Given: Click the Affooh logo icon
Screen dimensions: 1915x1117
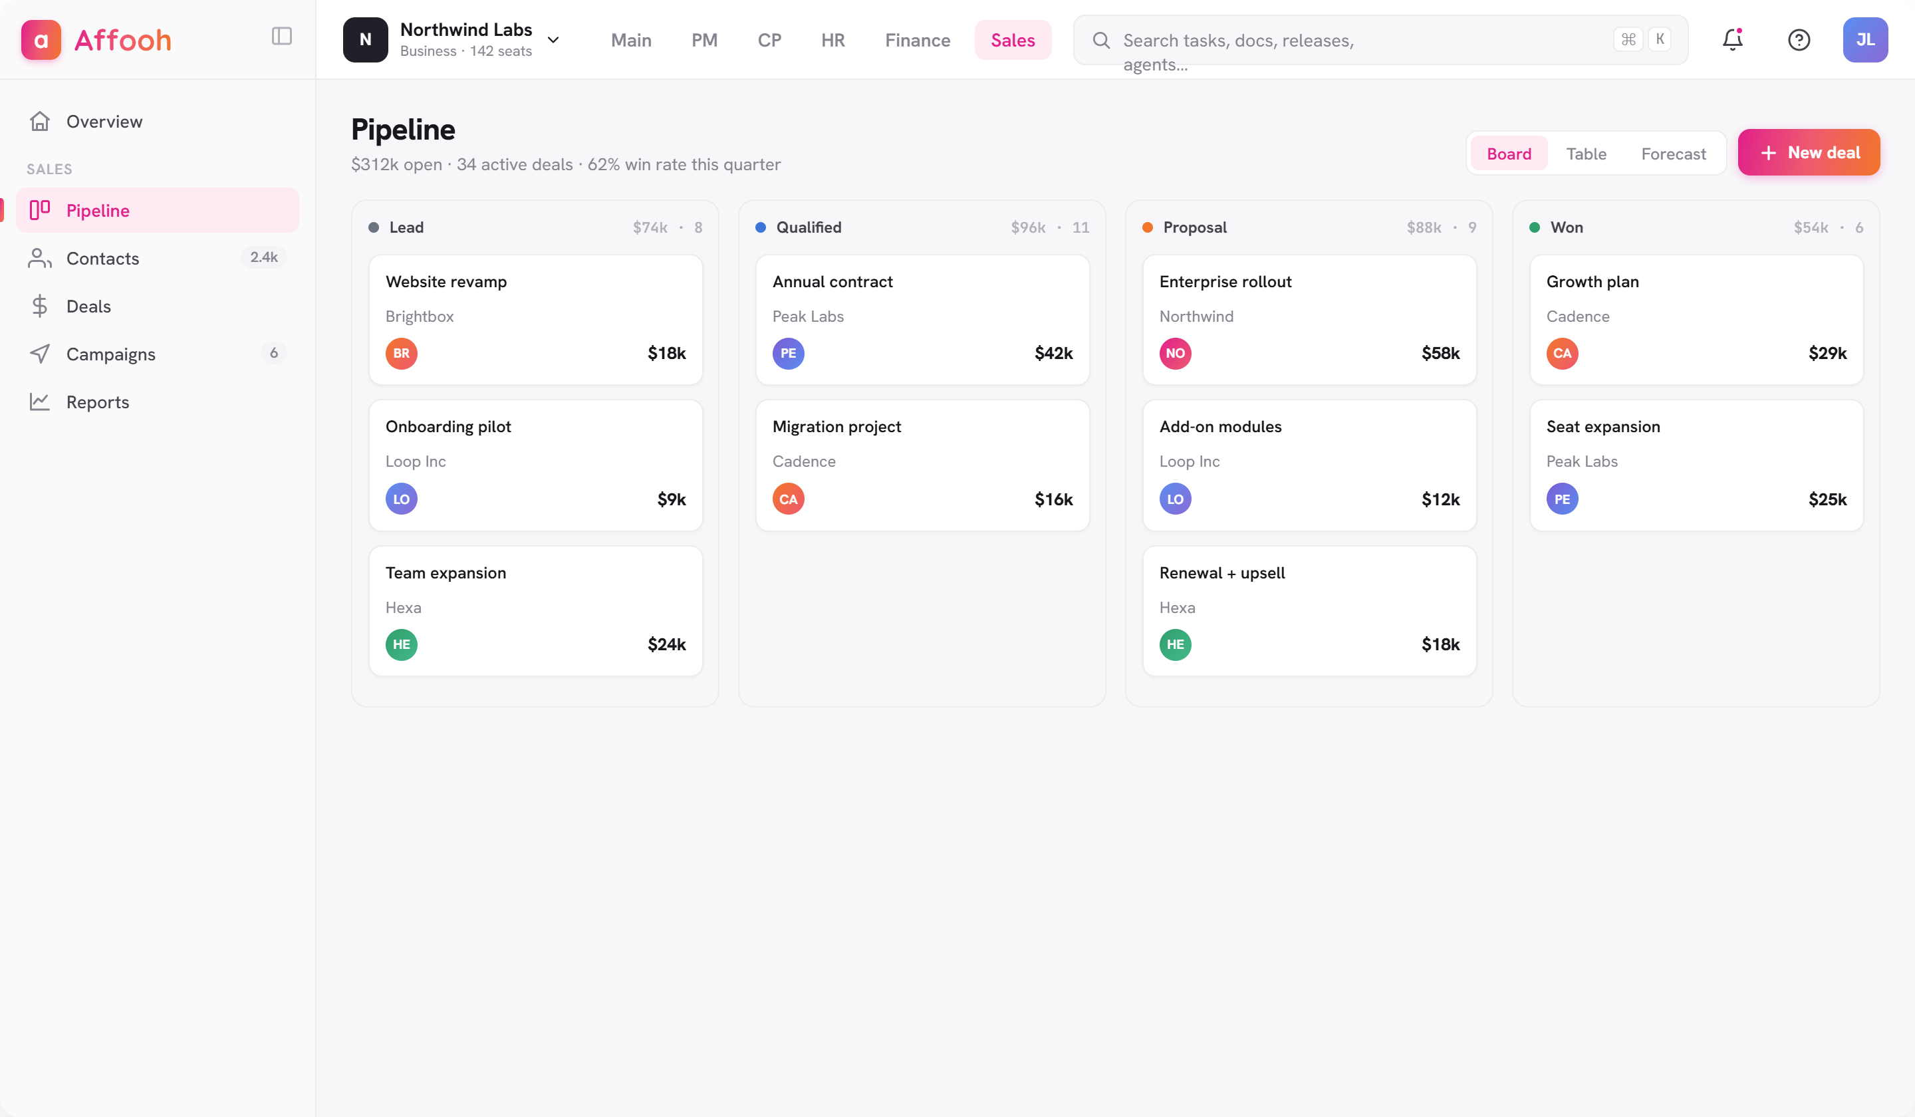Looking at the screenshot, I should point(41,39).
